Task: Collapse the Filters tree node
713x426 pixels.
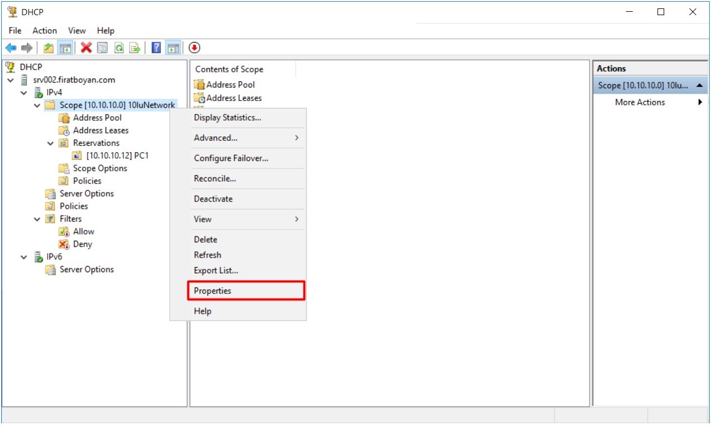Action: pos(37,219)
